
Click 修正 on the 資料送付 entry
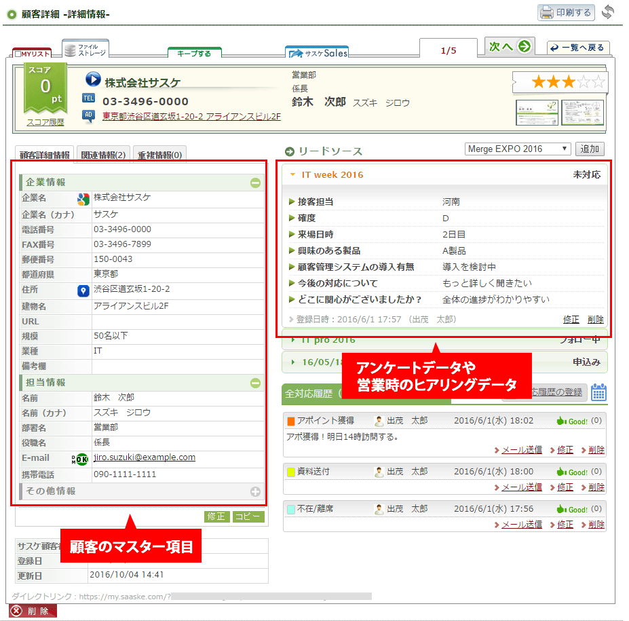coord(565,487)
